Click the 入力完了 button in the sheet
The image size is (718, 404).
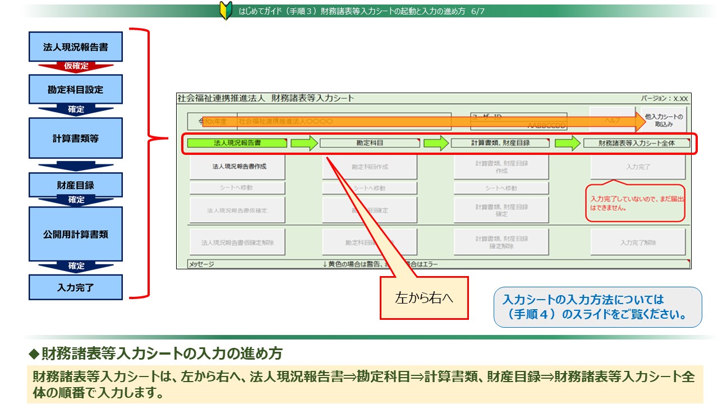click(638, 167)
